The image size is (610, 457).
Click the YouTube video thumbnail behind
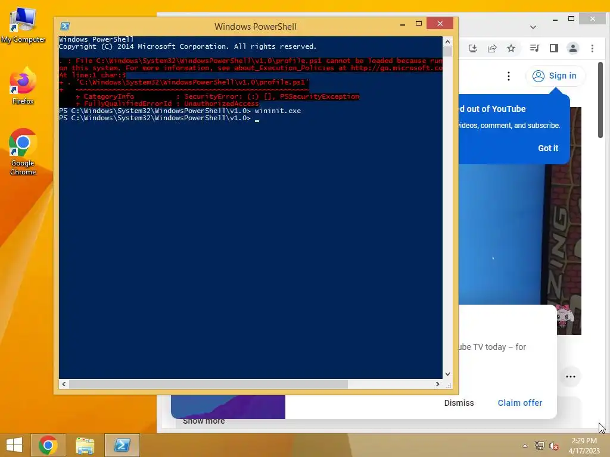coord(520,233)
